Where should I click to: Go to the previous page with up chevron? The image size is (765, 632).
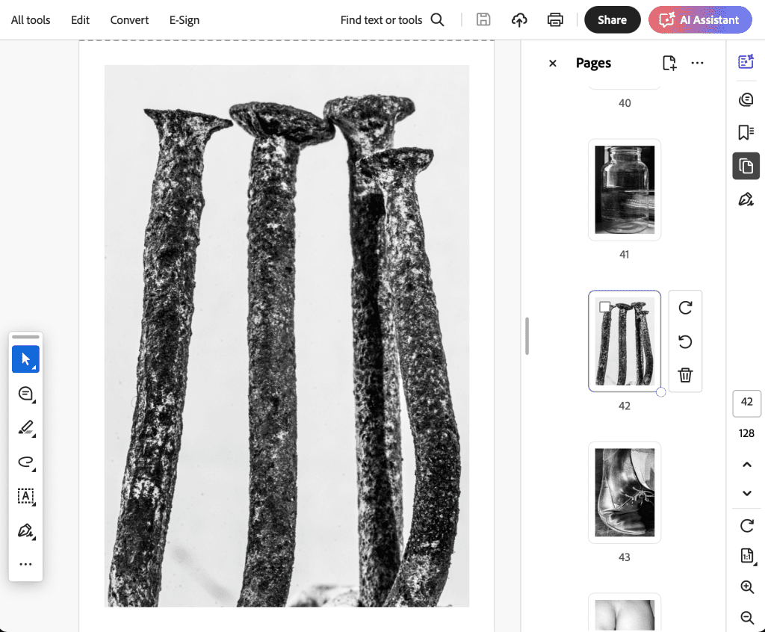coord(747,465)
